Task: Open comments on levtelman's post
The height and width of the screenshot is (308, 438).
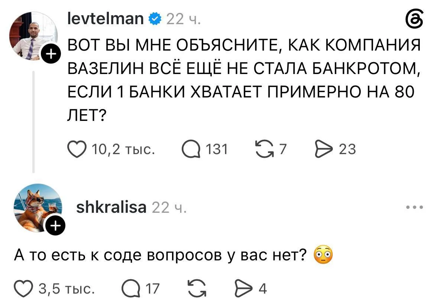Action: click(x=191, y=149)
